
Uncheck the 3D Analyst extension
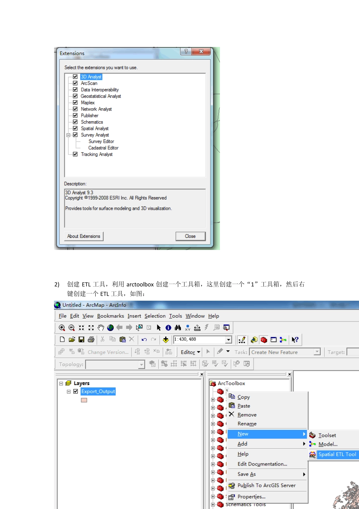[75, 77]
